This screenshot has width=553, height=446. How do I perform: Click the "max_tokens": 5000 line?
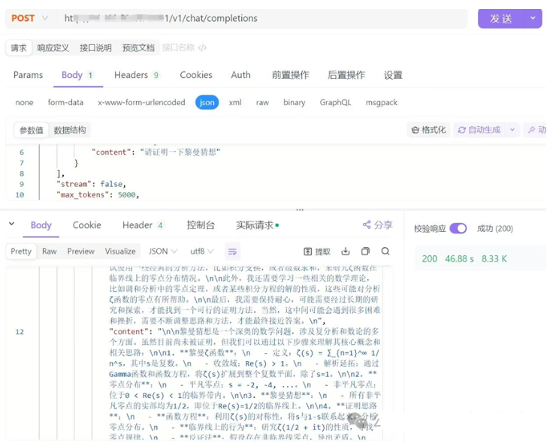click(x=98, y=194)
